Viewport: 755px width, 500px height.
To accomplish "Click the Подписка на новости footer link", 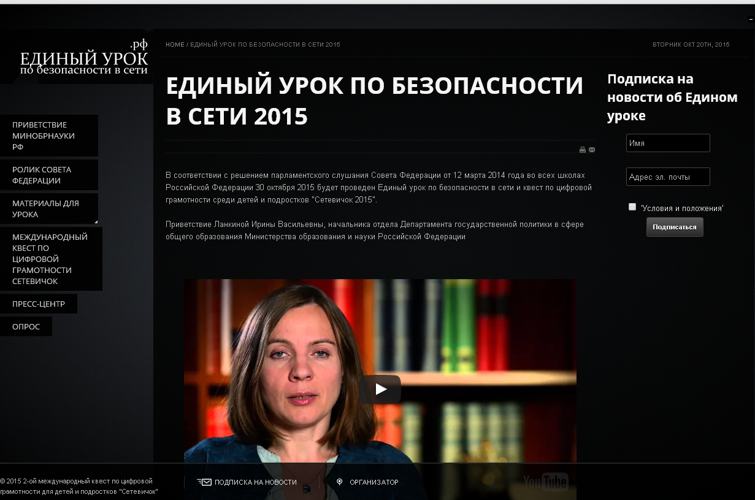I will pos(255,482).
